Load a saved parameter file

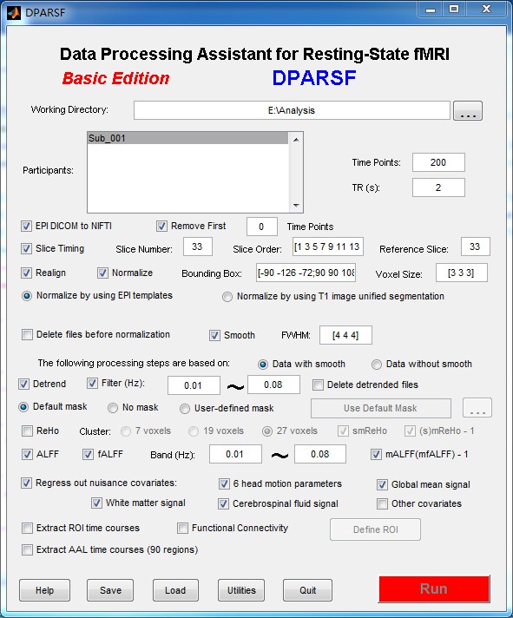[175, 590]
